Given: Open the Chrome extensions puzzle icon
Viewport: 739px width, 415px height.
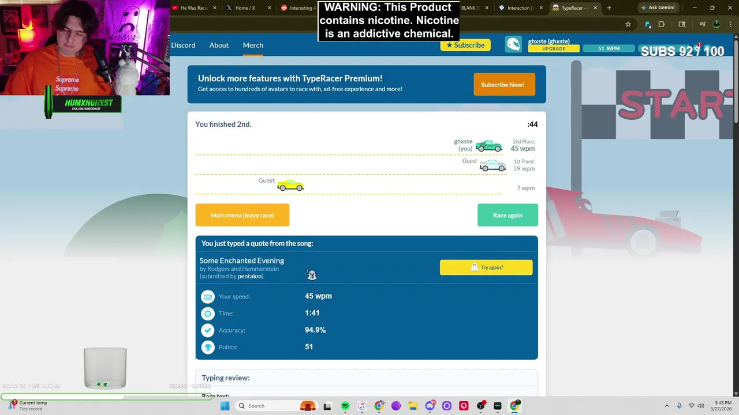Looking at the screenshot, I should coord(662,24).
